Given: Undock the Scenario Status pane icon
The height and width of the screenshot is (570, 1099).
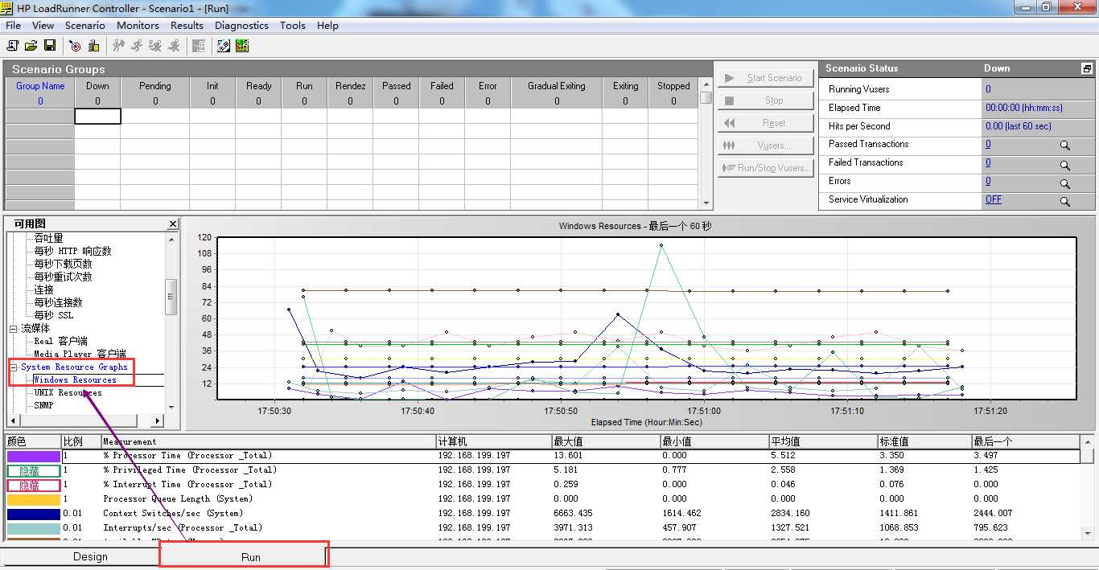Looking at the screenshot, I should pos(1087,69).
